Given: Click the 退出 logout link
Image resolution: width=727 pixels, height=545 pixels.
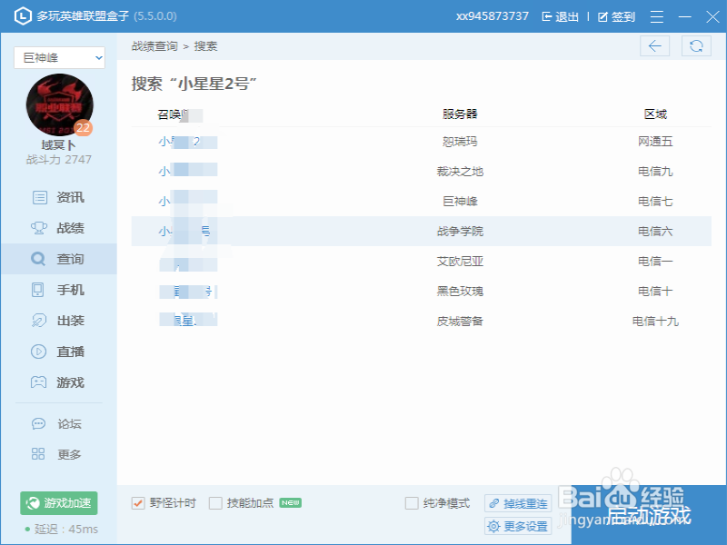Looking at the screenshot, I should pos(561,16).
